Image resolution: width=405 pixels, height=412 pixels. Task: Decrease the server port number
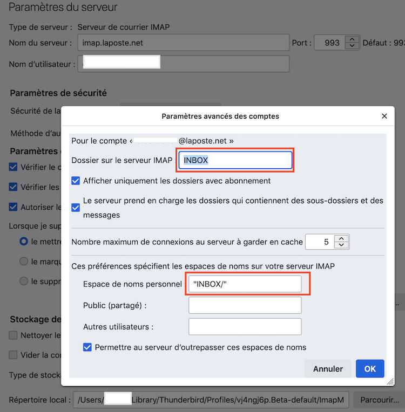click(x=352, y=46)
